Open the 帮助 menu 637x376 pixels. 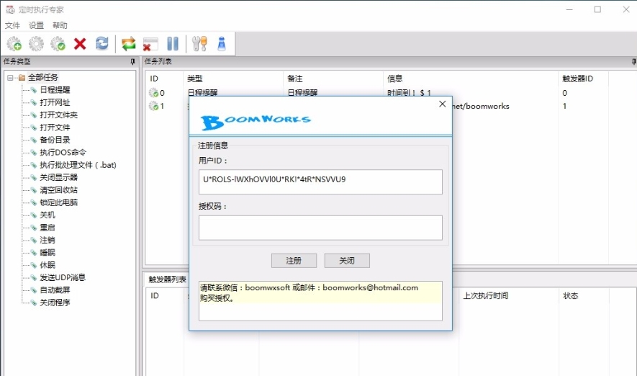[60, 25]
